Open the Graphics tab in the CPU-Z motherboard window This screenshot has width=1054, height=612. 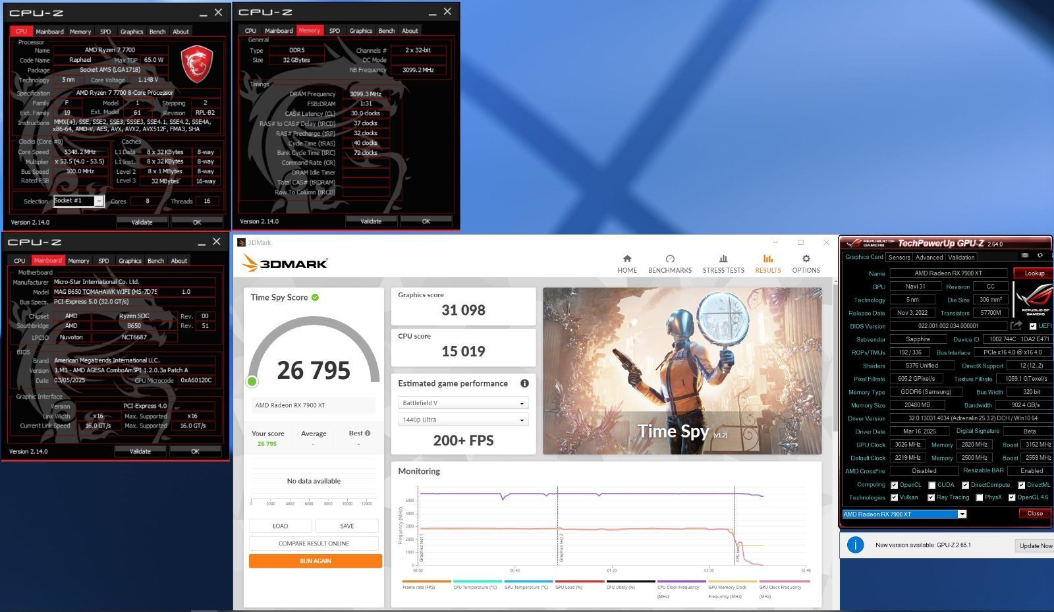(130, 261)
